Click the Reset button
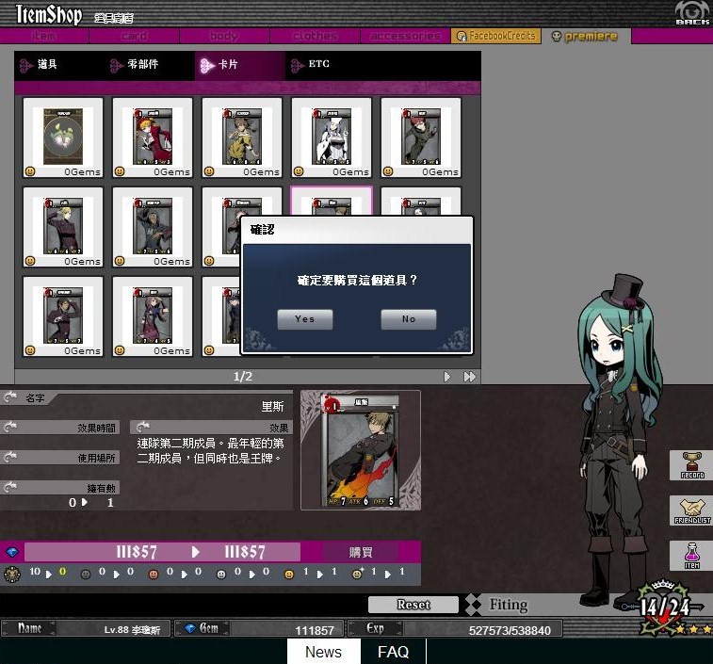 (413, 605)
